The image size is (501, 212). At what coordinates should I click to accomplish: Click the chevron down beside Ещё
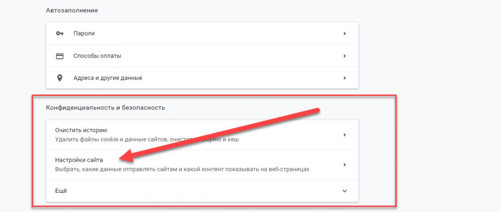[345, 191]
